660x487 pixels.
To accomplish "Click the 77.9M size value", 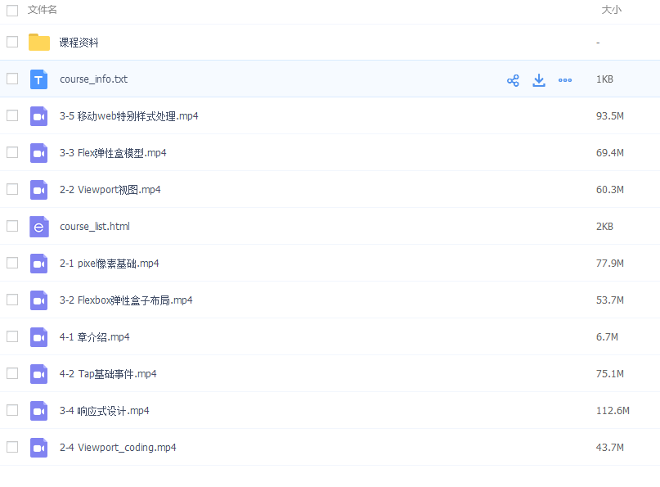I will [x=610, y=264].
